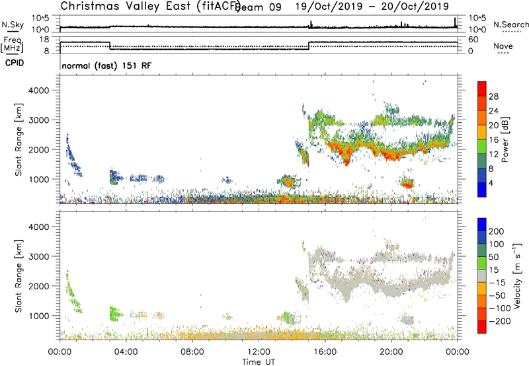Click the "N.Search" legend label
The image size is (529, 366).
coord(510,24)
